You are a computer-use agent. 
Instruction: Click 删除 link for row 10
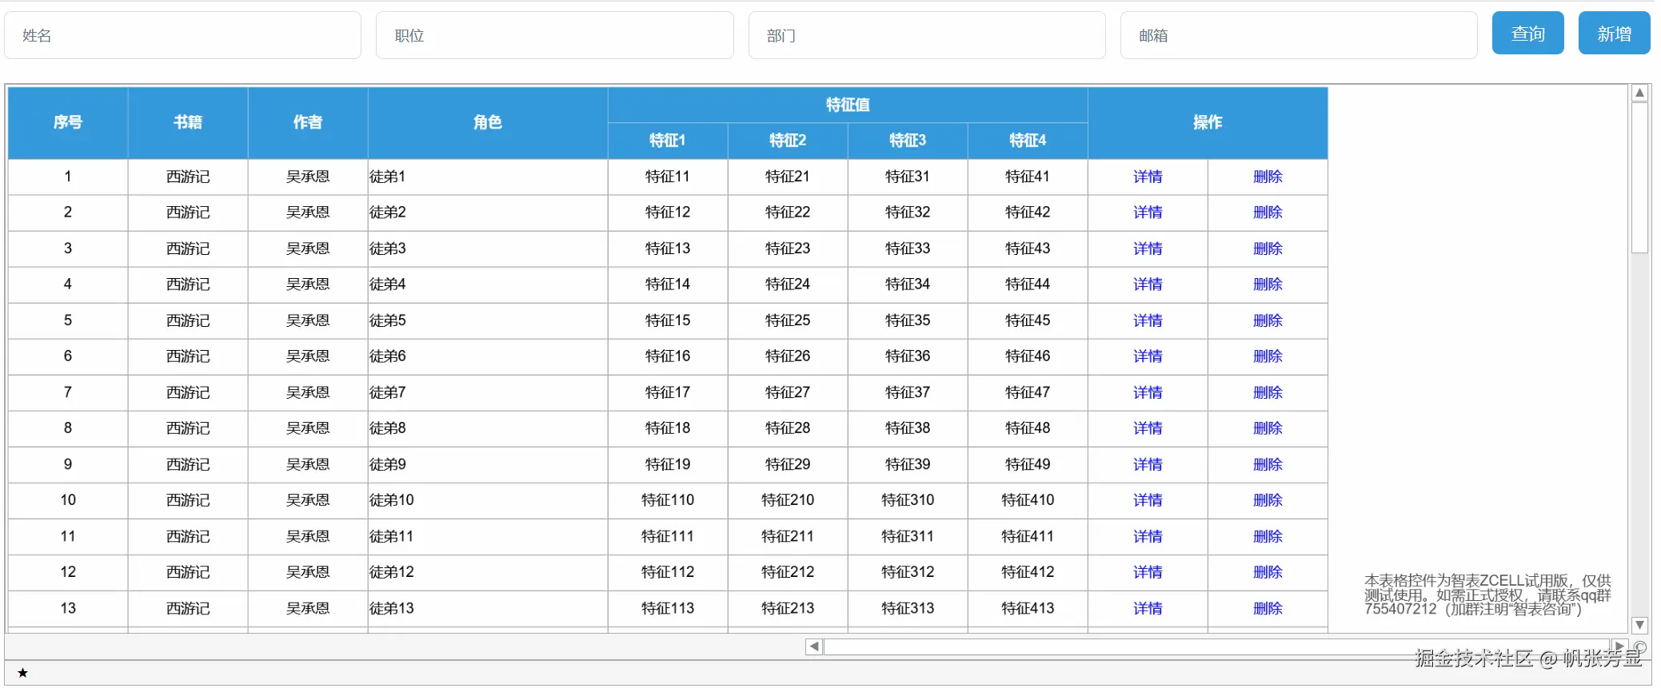(x=1268, y=500)
